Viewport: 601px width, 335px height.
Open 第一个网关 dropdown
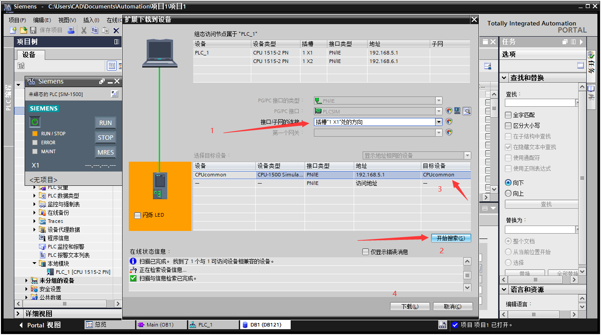click(439, 133)
